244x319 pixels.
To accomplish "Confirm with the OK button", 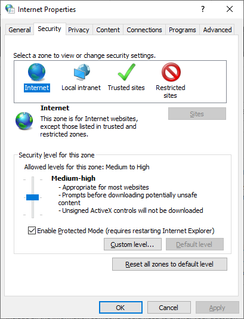I will pyautogui.click(x=121, y=308).
